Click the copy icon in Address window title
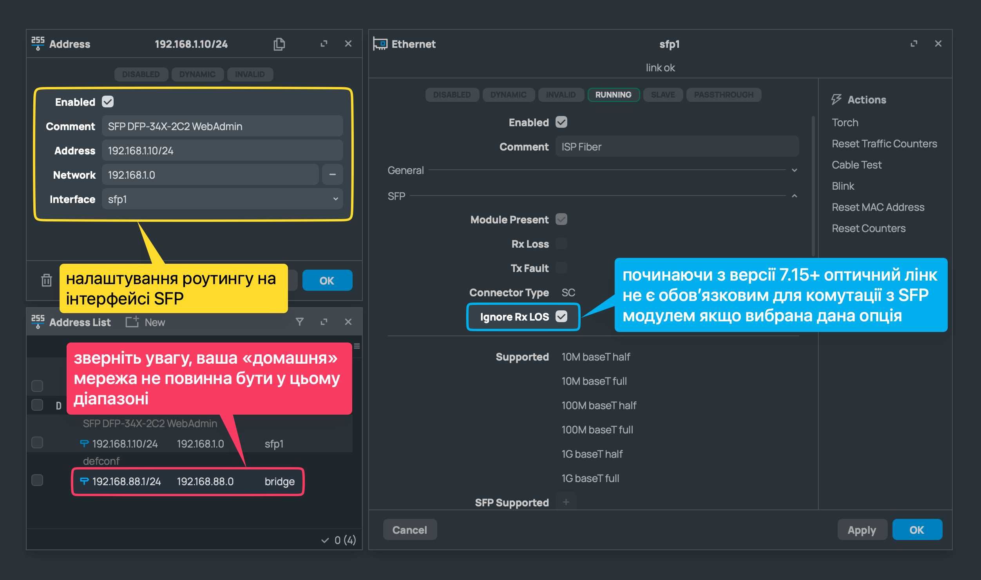The height and width of the screenshot is (580, 981). point(279,44)
